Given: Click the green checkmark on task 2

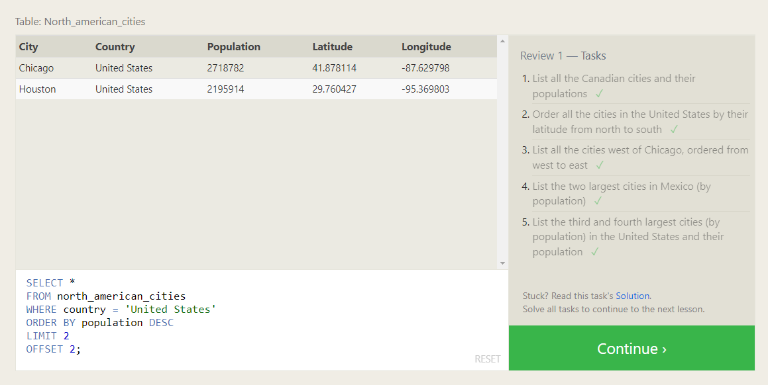Looking at the screenshot, I should click(x=674, y=129).
